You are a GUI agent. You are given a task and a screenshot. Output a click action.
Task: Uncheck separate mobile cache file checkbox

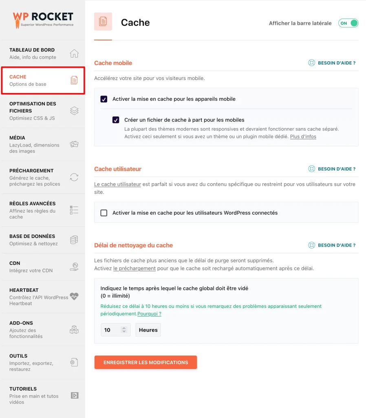pos(116,120)
